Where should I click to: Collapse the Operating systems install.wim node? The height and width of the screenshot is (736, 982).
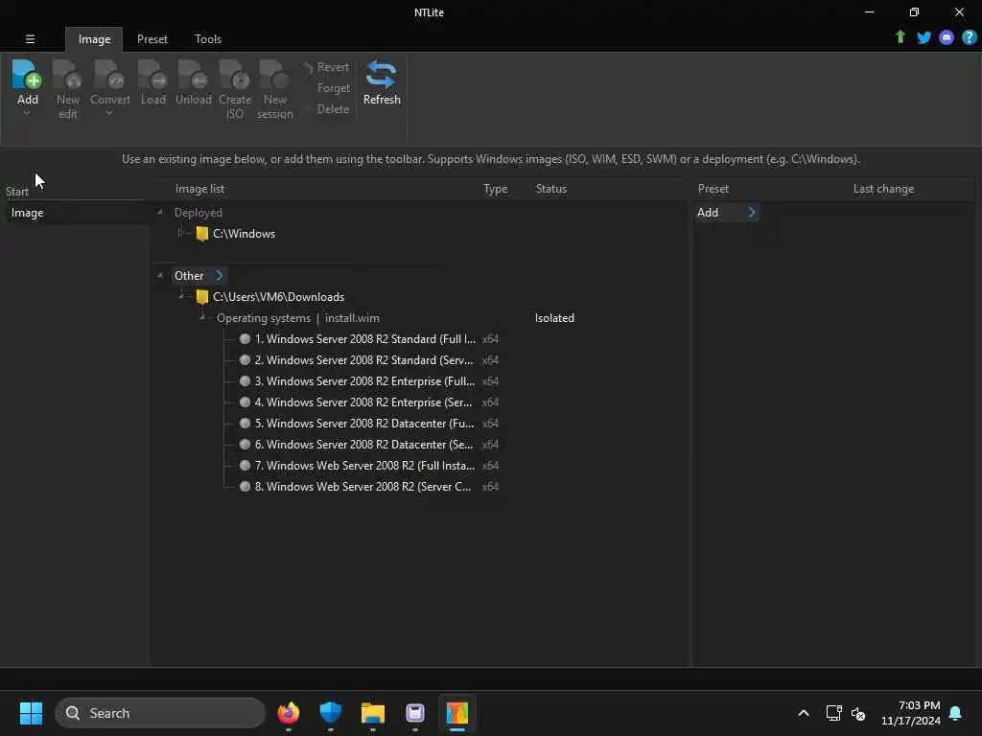(x=202, y=318)
